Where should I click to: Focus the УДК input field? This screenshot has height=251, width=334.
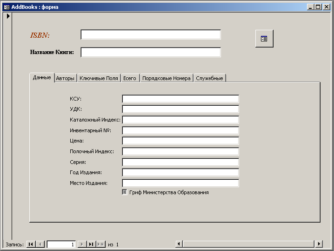(180, 109)
